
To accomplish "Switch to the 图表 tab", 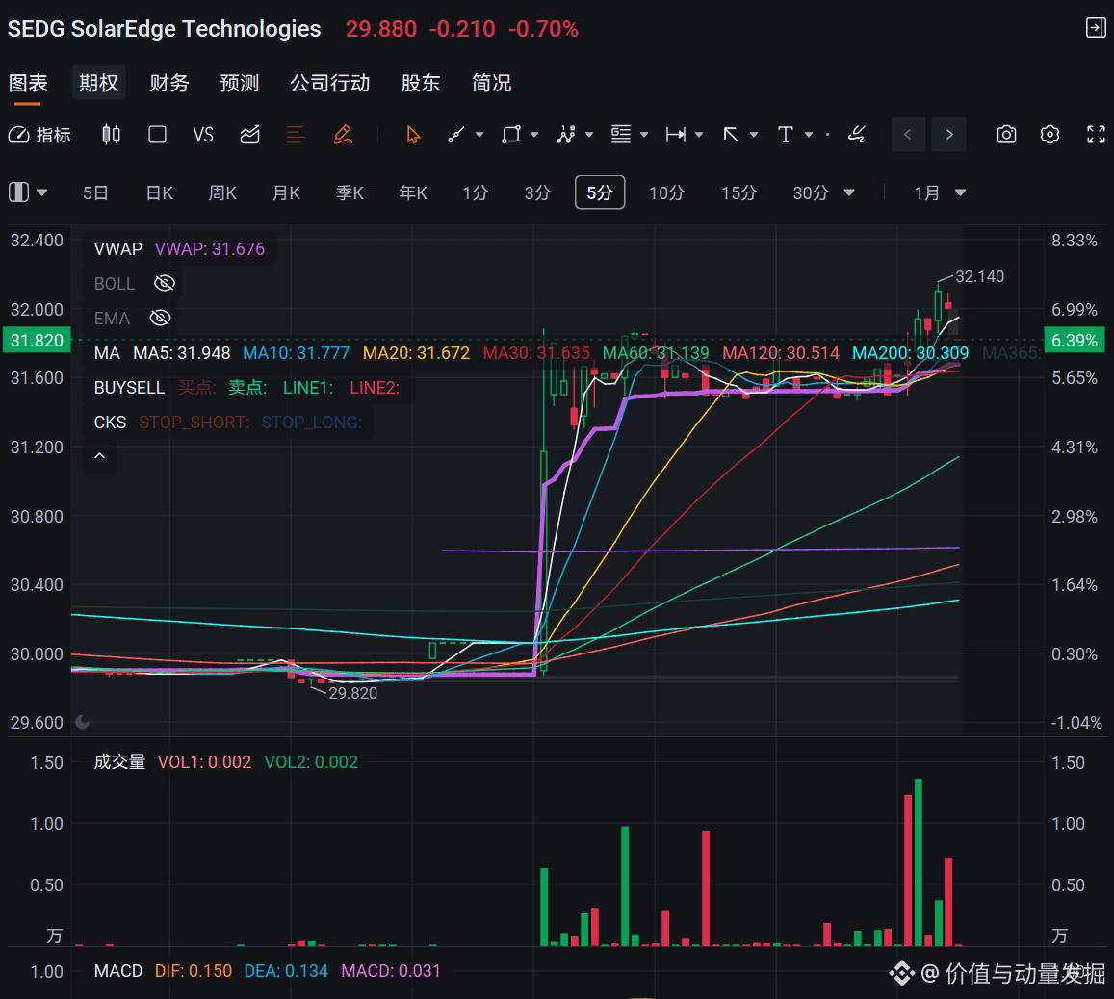I will 29,83.
